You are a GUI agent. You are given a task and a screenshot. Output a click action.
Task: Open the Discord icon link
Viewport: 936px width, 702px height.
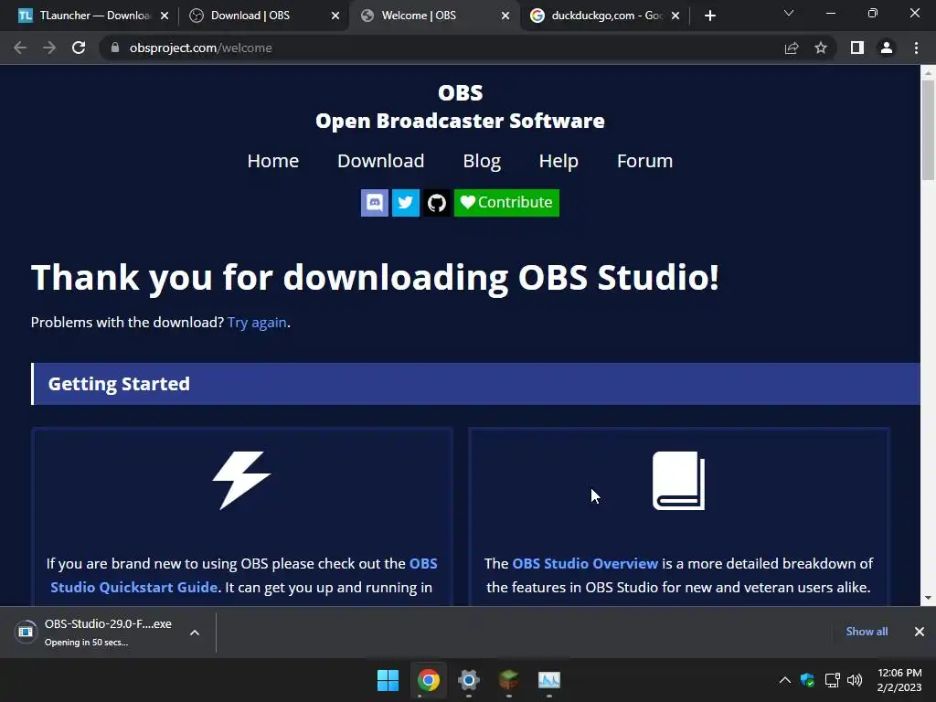coord(374,203)
